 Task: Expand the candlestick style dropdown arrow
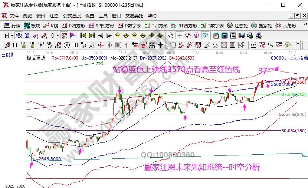58,36
